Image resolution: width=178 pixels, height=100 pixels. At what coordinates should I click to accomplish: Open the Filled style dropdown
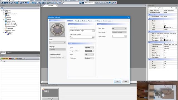tap(89, 58)
